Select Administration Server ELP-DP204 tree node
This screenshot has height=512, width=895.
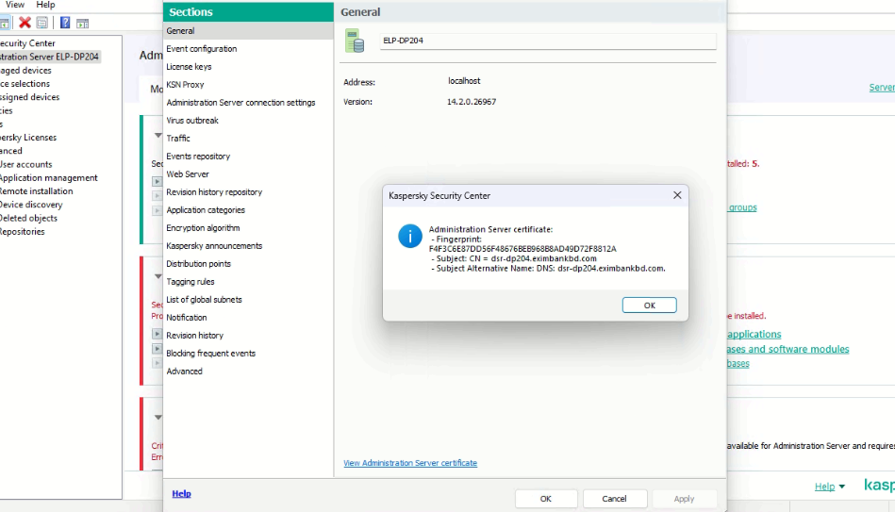pos(50,57)
